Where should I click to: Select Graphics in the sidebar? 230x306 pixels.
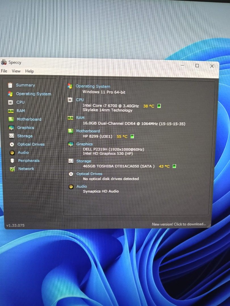pos(26,127)
